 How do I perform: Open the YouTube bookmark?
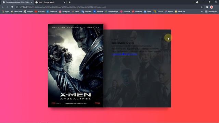coord(40,11)
